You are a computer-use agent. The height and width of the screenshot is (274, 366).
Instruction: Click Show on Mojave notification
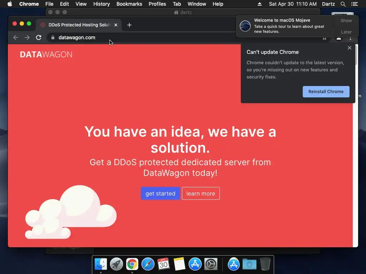[346, 20]
